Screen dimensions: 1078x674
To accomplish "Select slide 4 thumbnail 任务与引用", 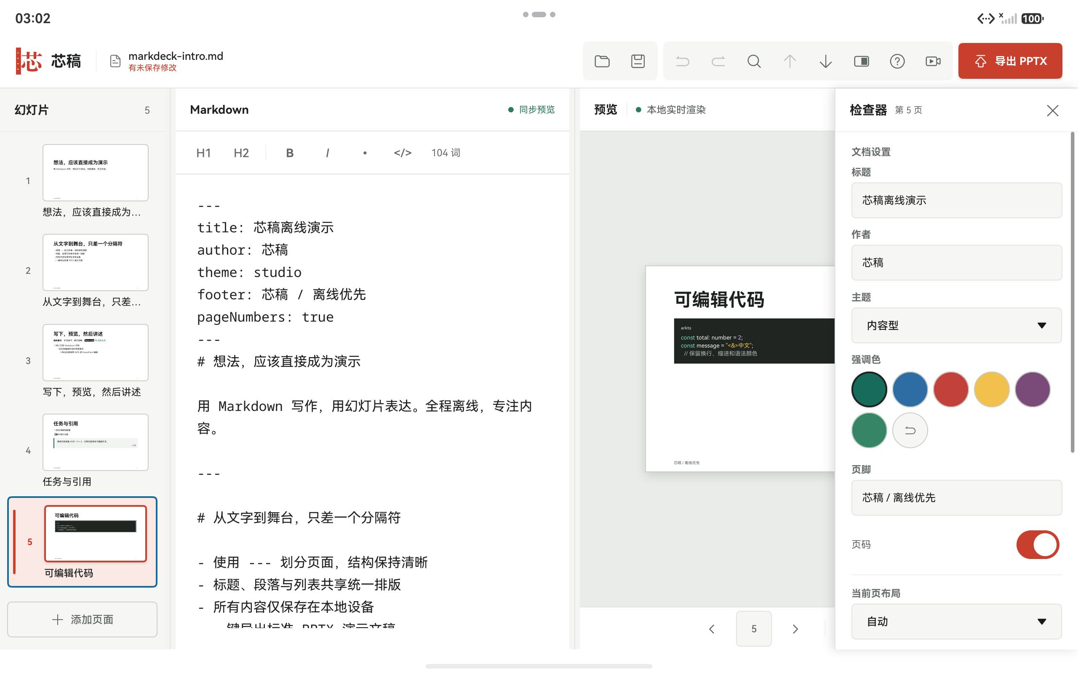I will click(x=95, y=442).
